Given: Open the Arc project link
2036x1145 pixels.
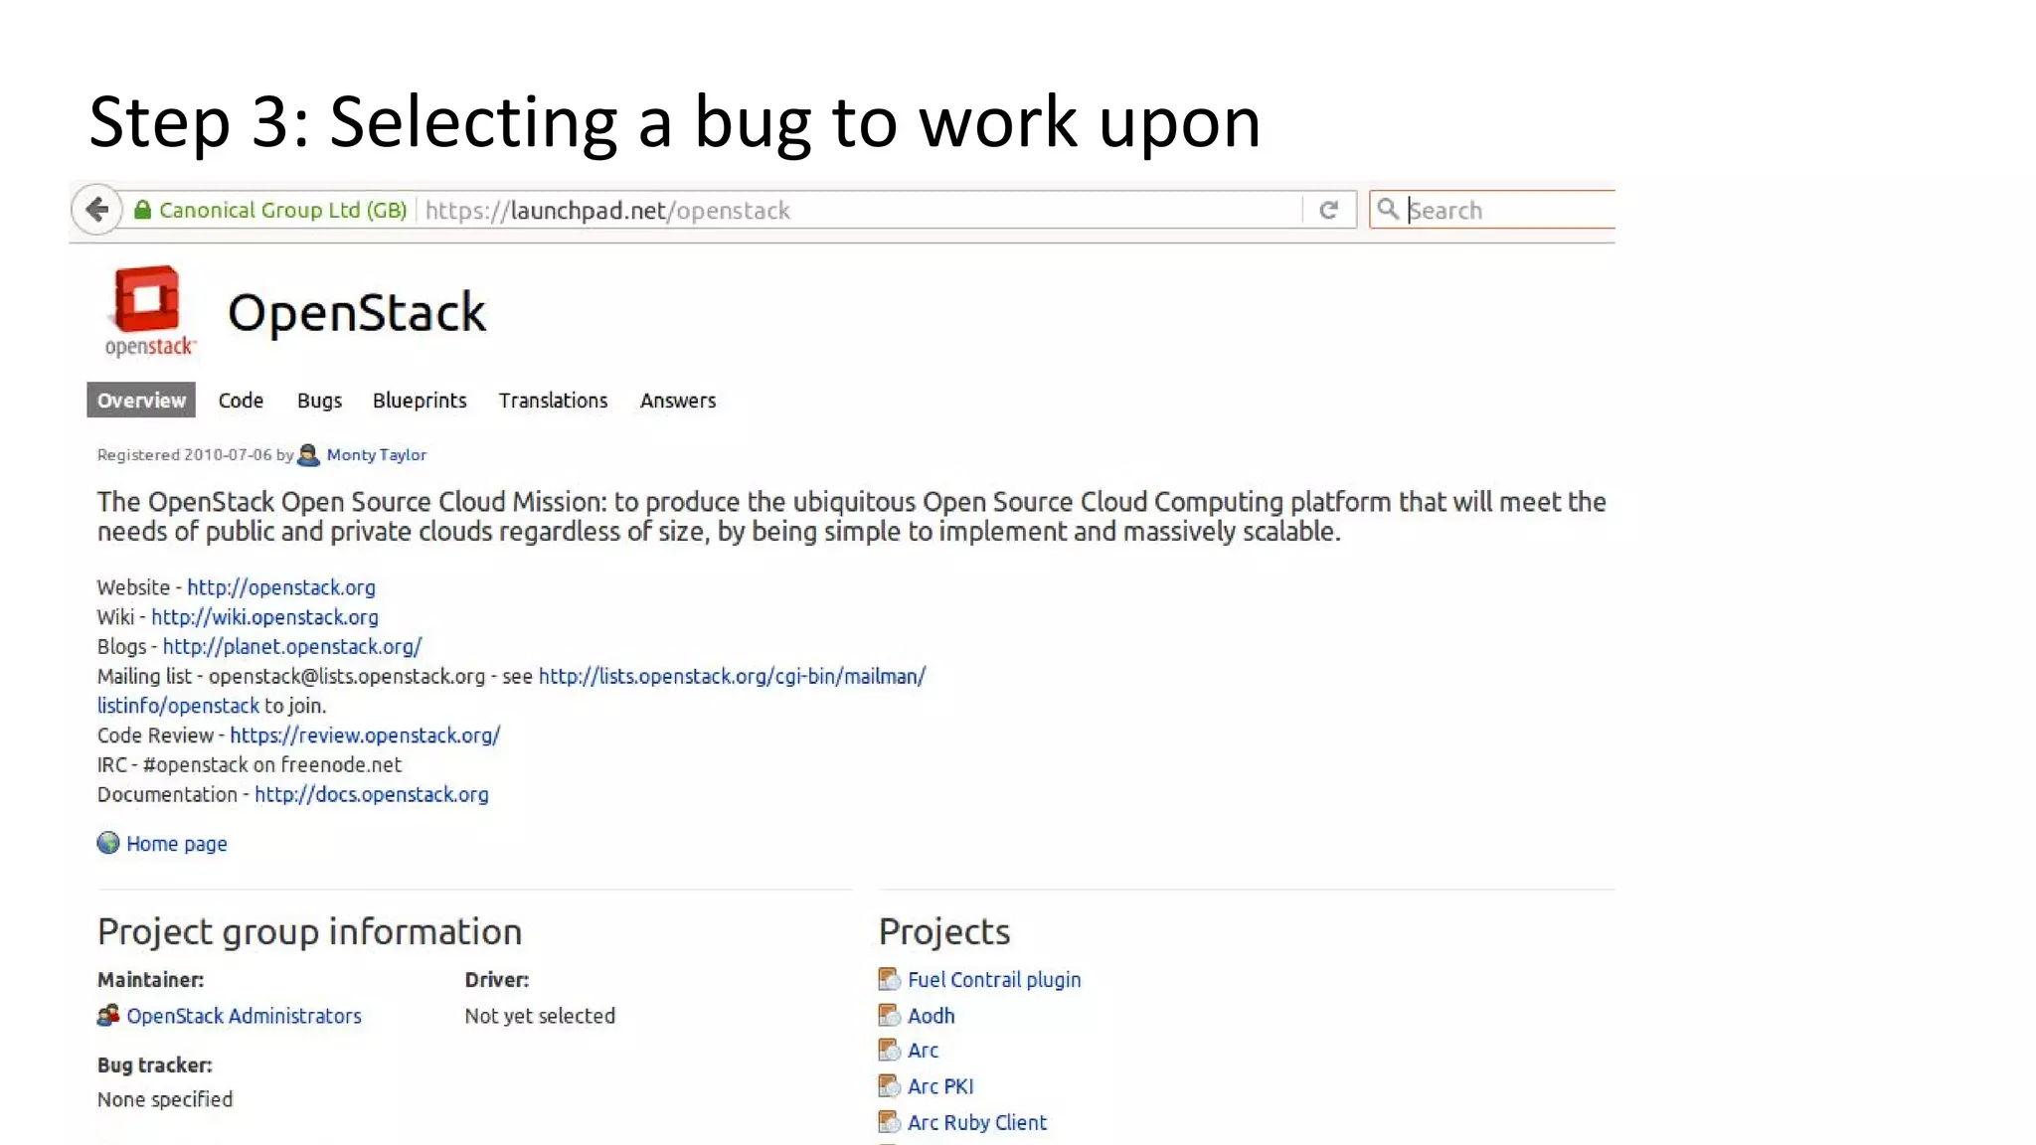Looking at the screenshot, I should 923,1051.
